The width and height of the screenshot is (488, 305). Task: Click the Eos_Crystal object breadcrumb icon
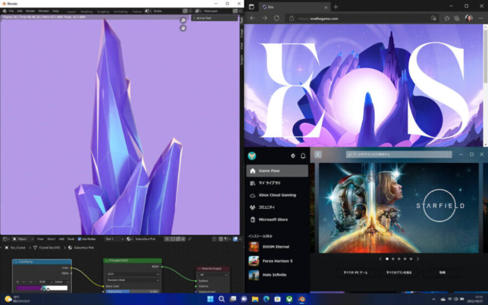pyautogui.click(x=7, y=248)
